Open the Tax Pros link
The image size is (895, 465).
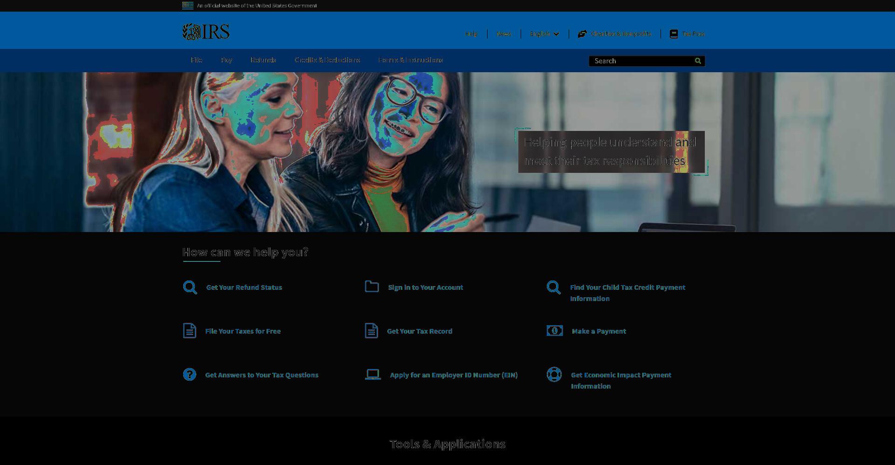[693, 34]
